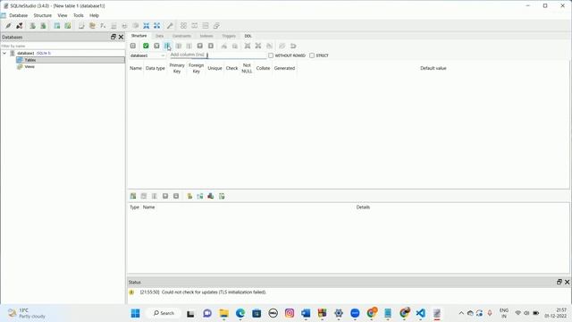Open the database1 selection dropdown
572x322 pixels.
coord(147,55)
